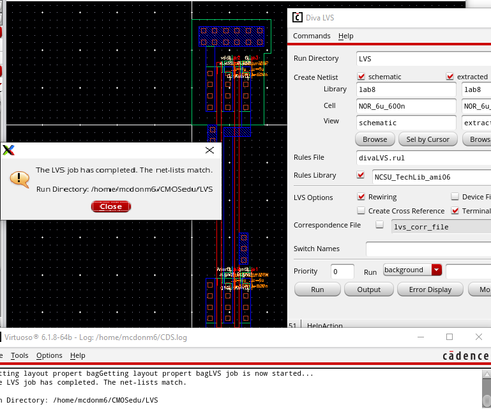
Task: Click the X logo in the popup title bar
Action: [x=9, y=150]
